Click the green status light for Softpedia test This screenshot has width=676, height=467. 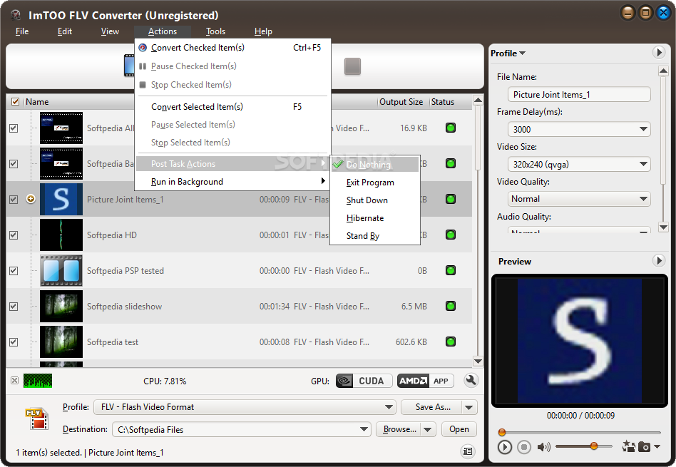click(x=451, y=342)
